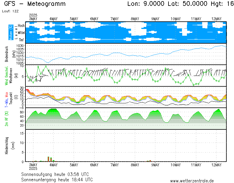234x183 pixels.
Task: Click the 'Tief' cloud level label
Action: [x=21, y=40]
